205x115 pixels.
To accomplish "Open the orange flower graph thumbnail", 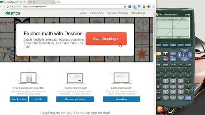I will coord(142,54).
